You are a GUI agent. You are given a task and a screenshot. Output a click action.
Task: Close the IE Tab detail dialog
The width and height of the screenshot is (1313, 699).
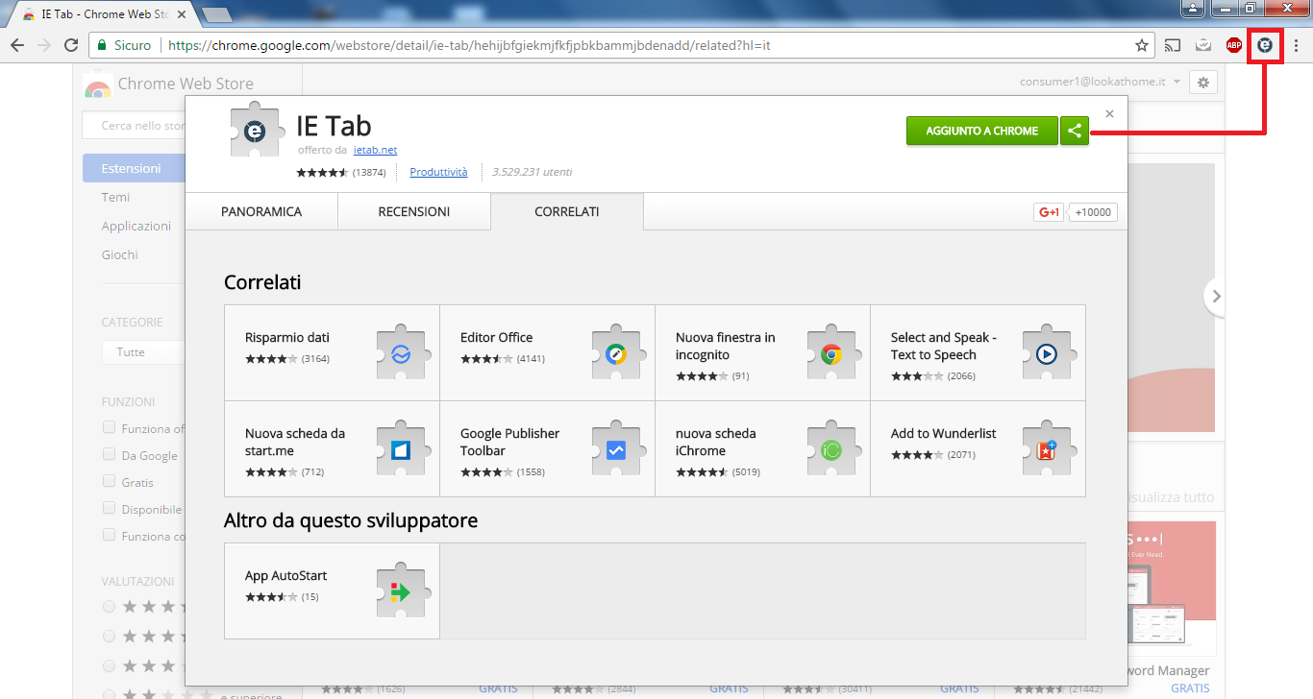(x=1109, y=113)
